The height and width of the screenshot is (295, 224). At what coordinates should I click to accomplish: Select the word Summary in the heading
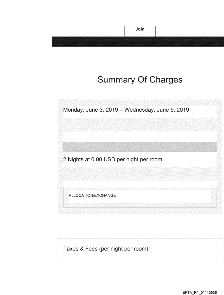115,80
